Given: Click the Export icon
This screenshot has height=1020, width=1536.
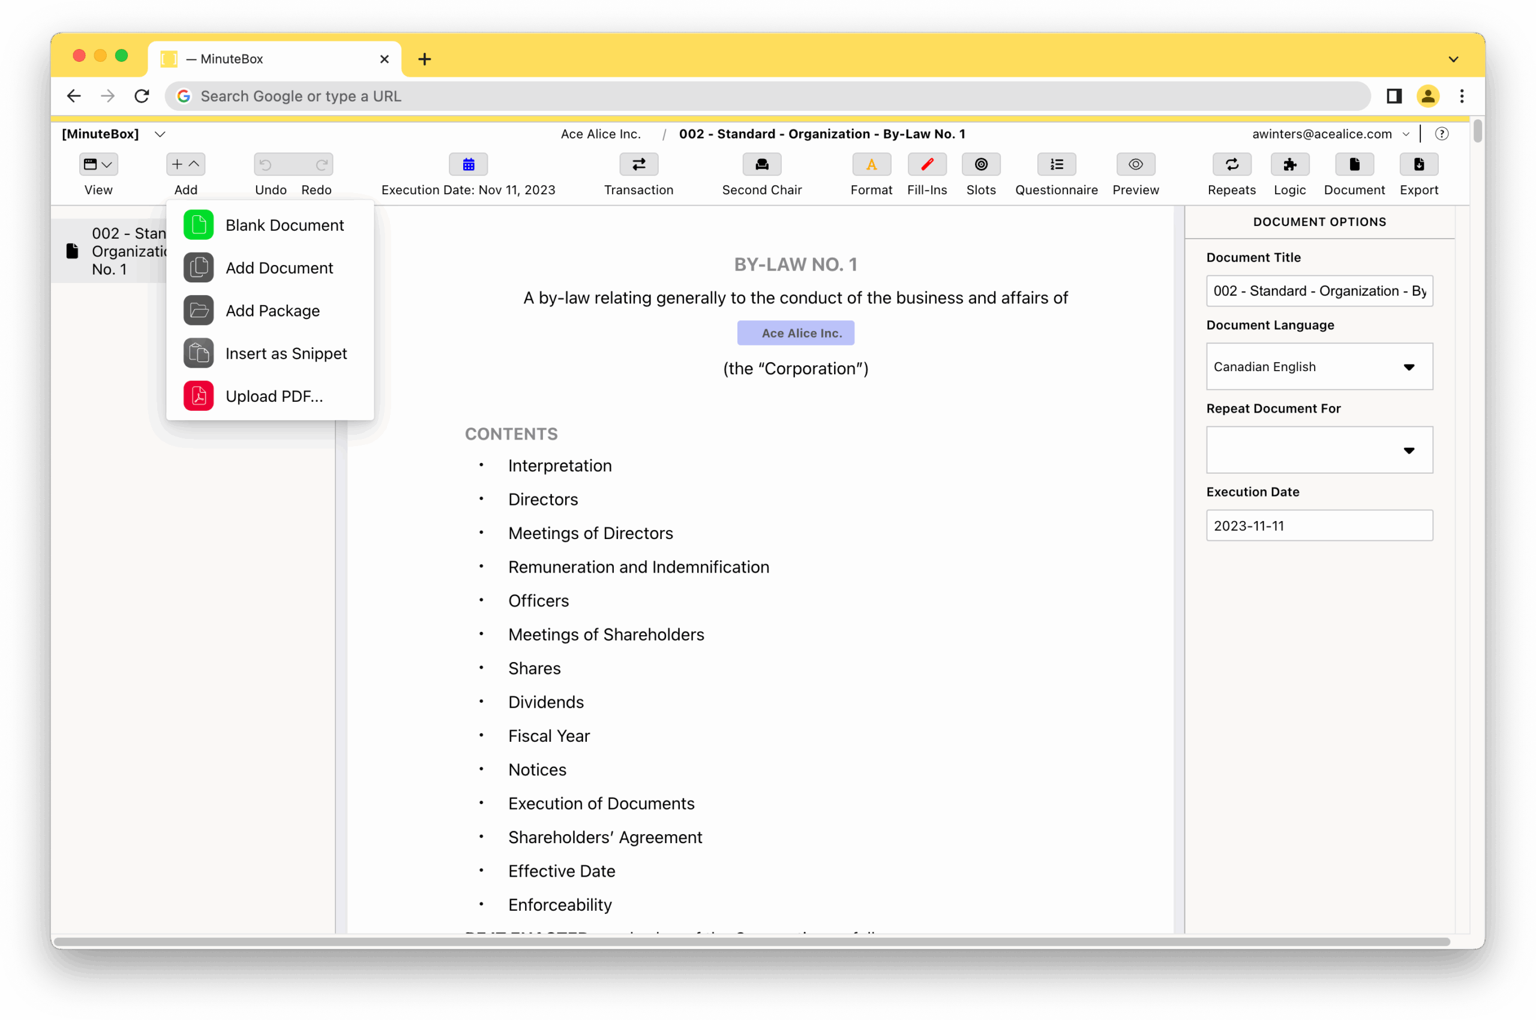Looking at the screenshot, I should (1418, 164).
